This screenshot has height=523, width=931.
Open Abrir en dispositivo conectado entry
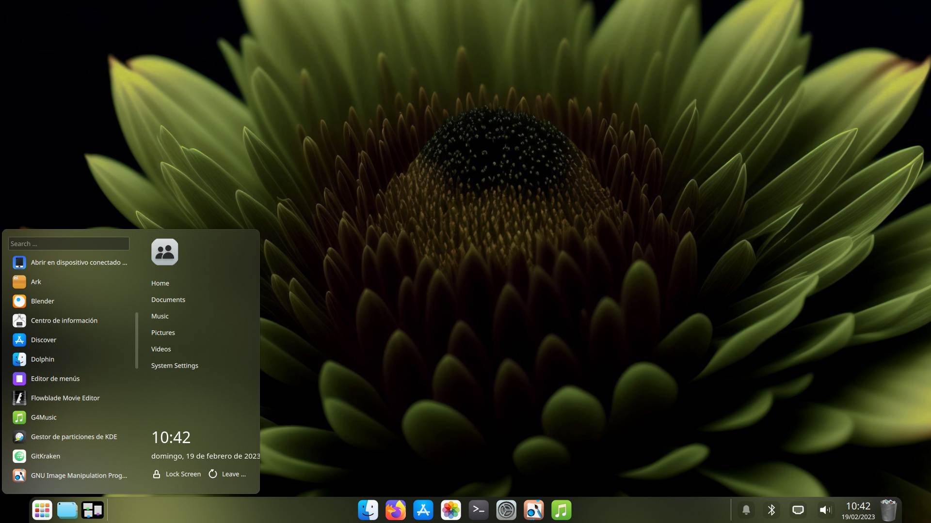(70, 262)
